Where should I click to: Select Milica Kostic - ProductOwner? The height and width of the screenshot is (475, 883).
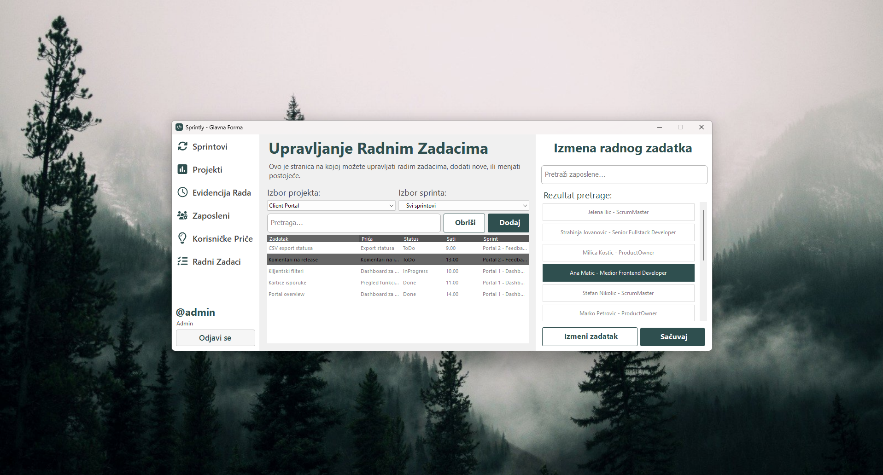(x=618, y=253)
